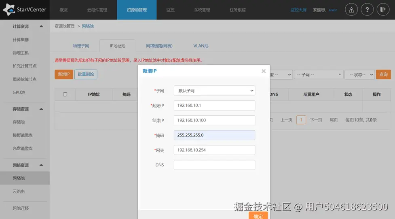The height and width of the screenshot is (219, 395).
Task: Open the 概览 top menu
Action: click(63, 10)
